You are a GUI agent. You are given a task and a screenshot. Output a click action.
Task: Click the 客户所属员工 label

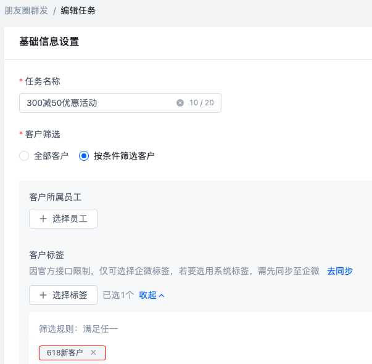pos(56,197)
